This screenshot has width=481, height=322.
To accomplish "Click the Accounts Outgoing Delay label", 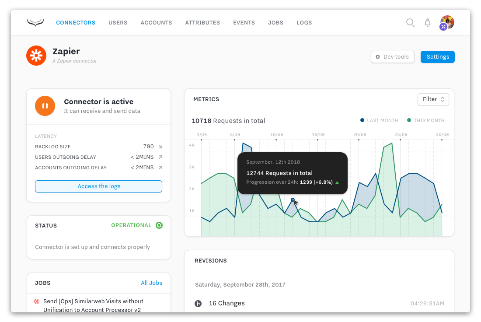I will point(71,168).
